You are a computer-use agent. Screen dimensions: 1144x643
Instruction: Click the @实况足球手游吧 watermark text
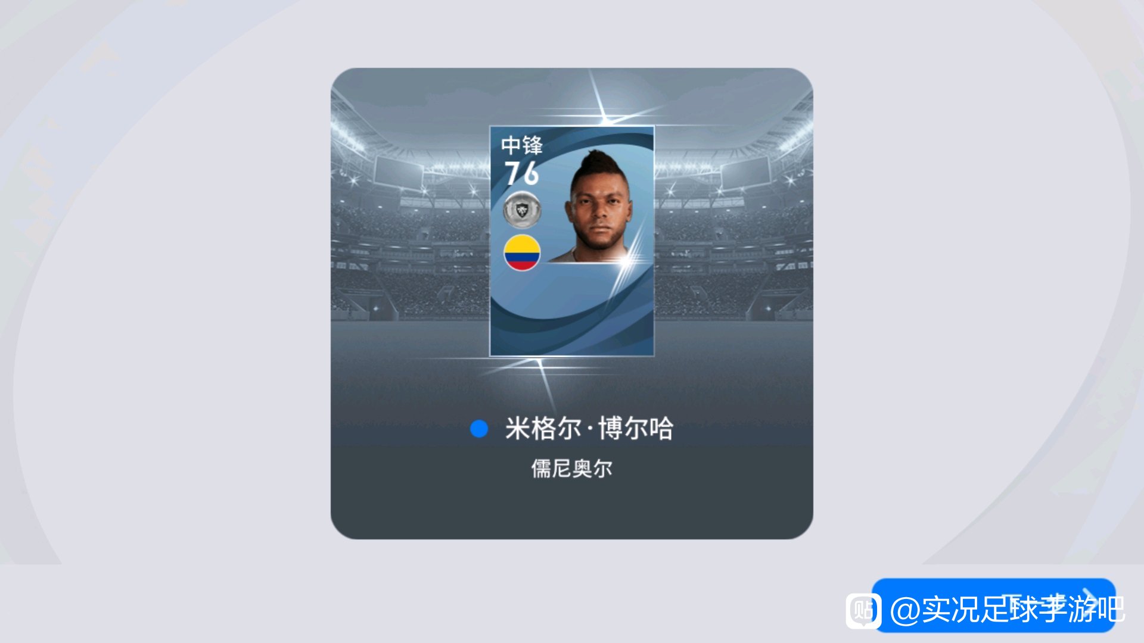[x=1007, y=610]
